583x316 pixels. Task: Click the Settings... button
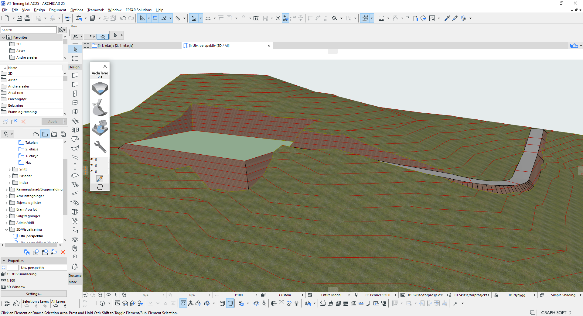click(34, 294)
